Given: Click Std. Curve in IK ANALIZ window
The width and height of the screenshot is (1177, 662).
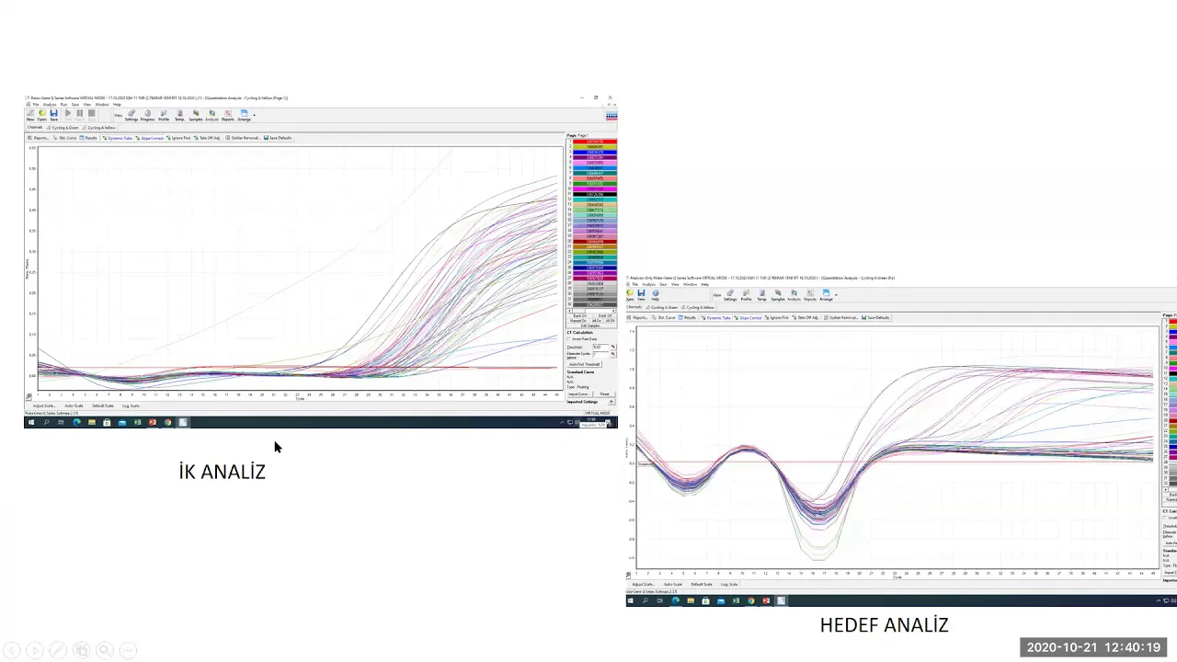Looking at the screenshot, I should pyautogui.click(x=67, y=138).
